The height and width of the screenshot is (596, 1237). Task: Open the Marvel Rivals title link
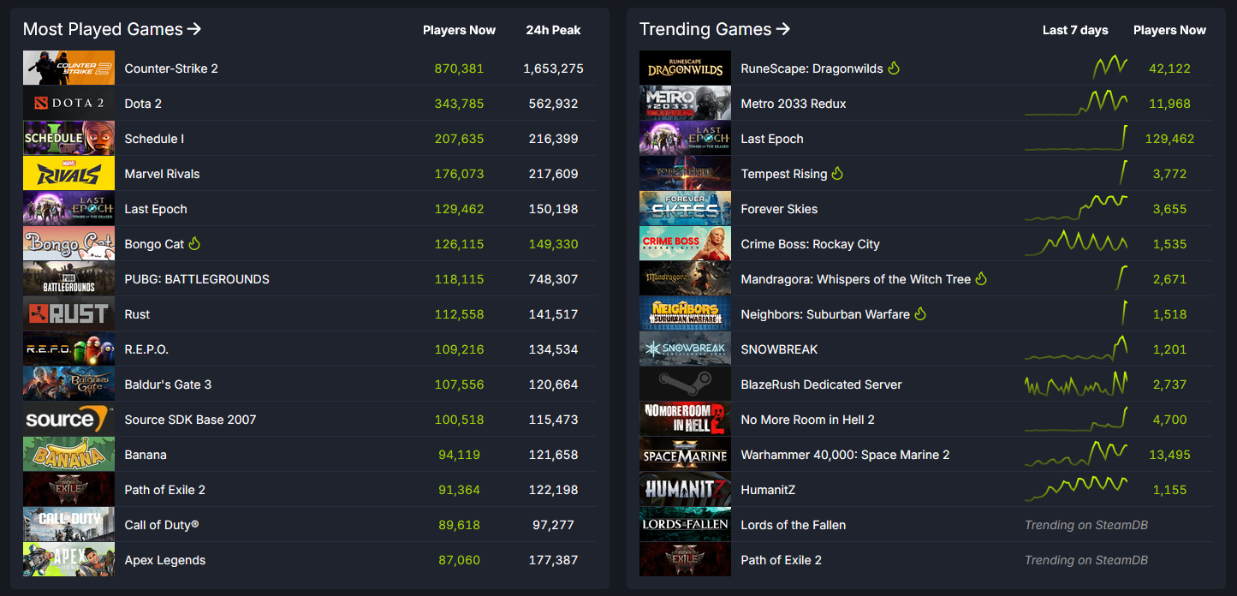pos(162,174)
